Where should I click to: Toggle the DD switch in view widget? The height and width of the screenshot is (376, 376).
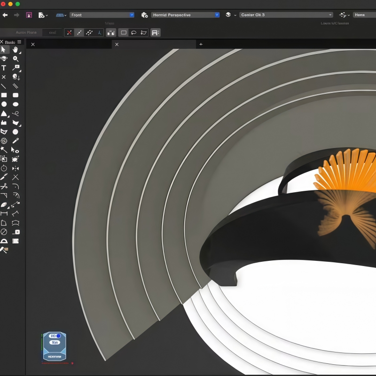pos(55,336)
